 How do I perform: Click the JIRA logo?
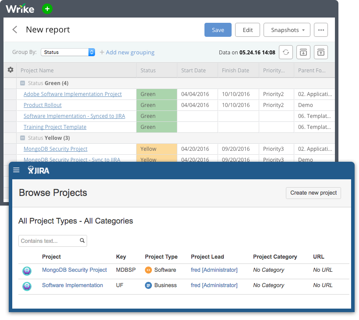tap(39, 171)
